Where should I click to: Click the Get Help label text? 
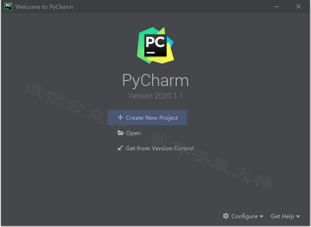pyautogui.click(x=282, y=216)
